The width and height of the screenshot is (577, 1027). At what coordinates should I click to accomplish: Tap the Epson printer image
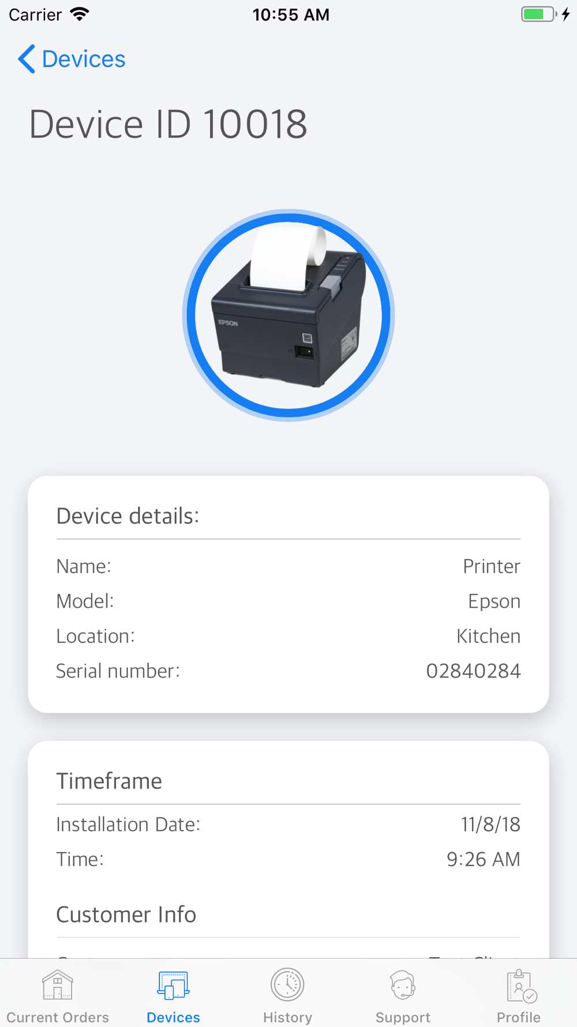pos(288,315)
